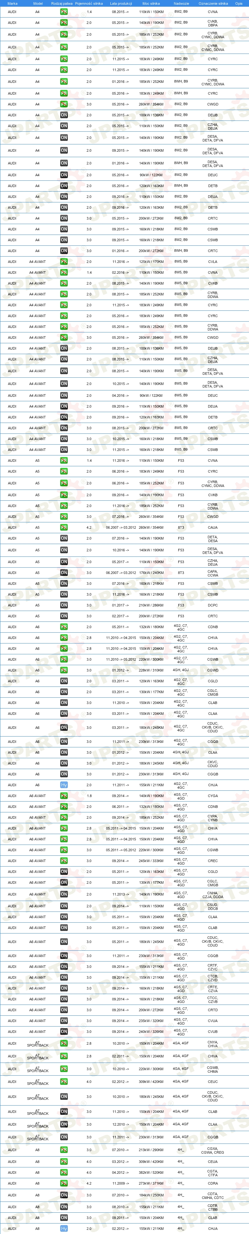The height and width of the screenshot is (1234, 249).
Task: Click petrol icon in A4 Avant CWGD row
Action: click(x=64, y=337)
